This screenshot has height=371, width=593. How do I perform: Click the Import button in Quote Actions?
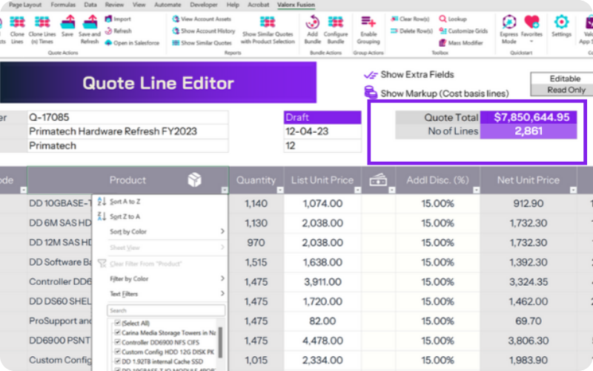118,19
